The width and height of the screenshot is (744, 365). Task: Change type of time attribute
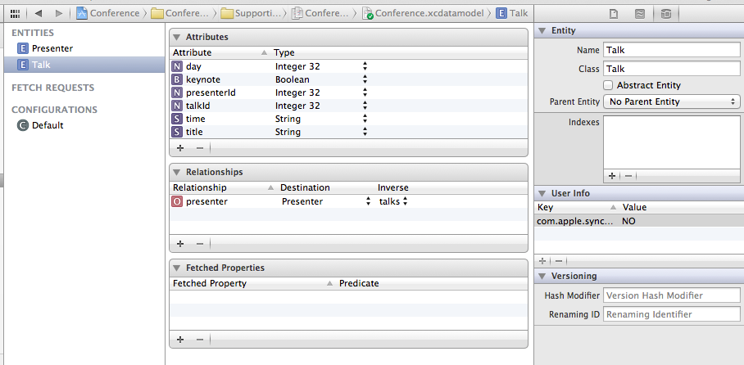tap(365, 119)
